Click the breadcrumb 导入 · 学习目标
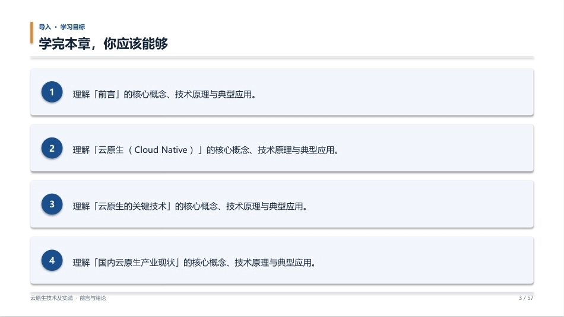 (62, 27)
